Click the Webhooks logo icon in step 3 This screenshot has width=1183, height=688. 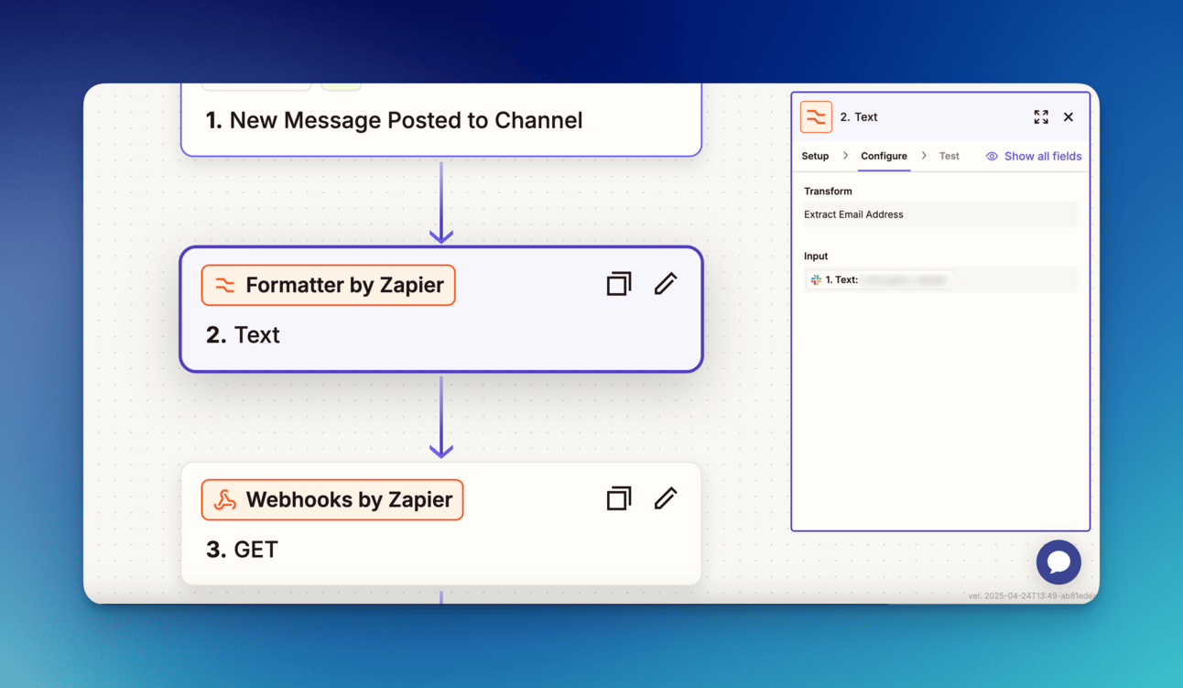tap(225, 499)
